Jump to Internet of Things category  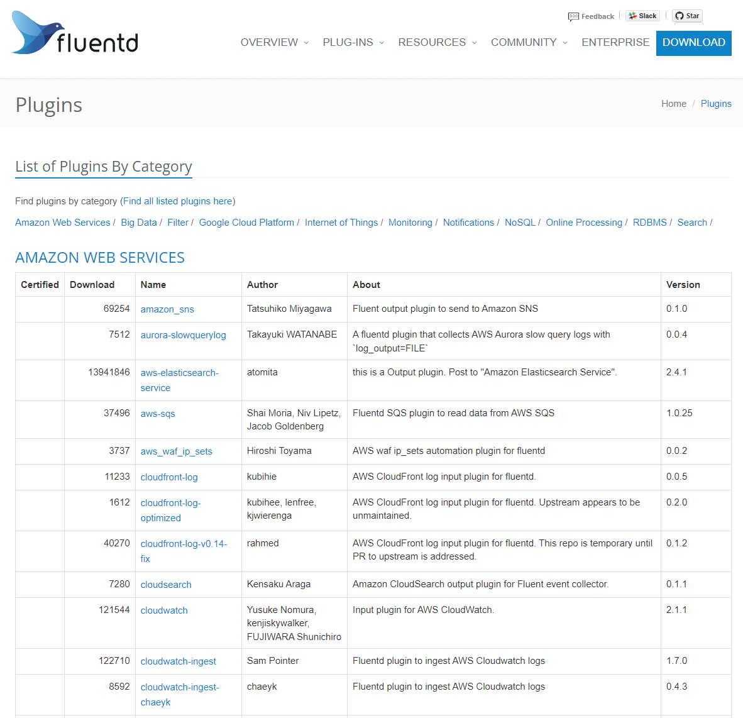point(341,223)
